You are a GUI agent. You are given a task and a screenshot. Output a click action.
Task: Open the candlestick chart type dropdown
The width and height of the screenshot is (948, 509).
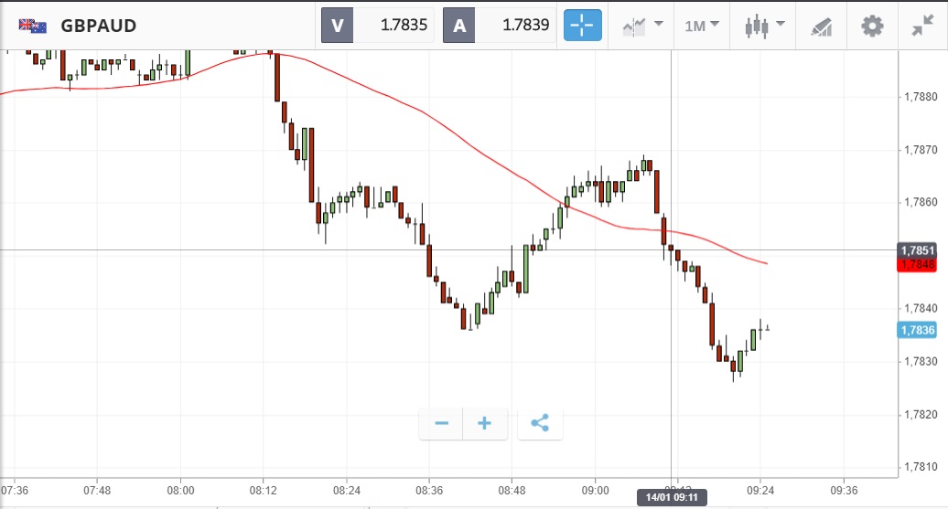[x=765, y=26]
